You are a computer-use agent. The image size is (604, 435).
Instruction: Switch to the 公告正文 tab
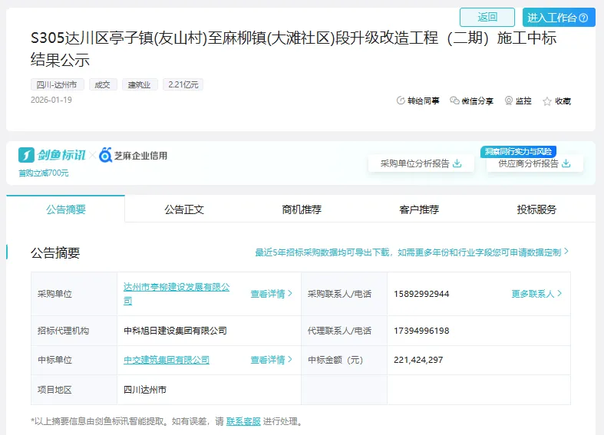pos(184,209)
